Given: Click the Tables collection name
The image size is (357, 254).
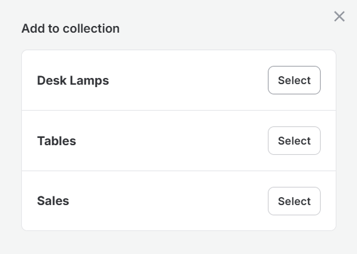Looking at the screenshot, I should point(56,141).
